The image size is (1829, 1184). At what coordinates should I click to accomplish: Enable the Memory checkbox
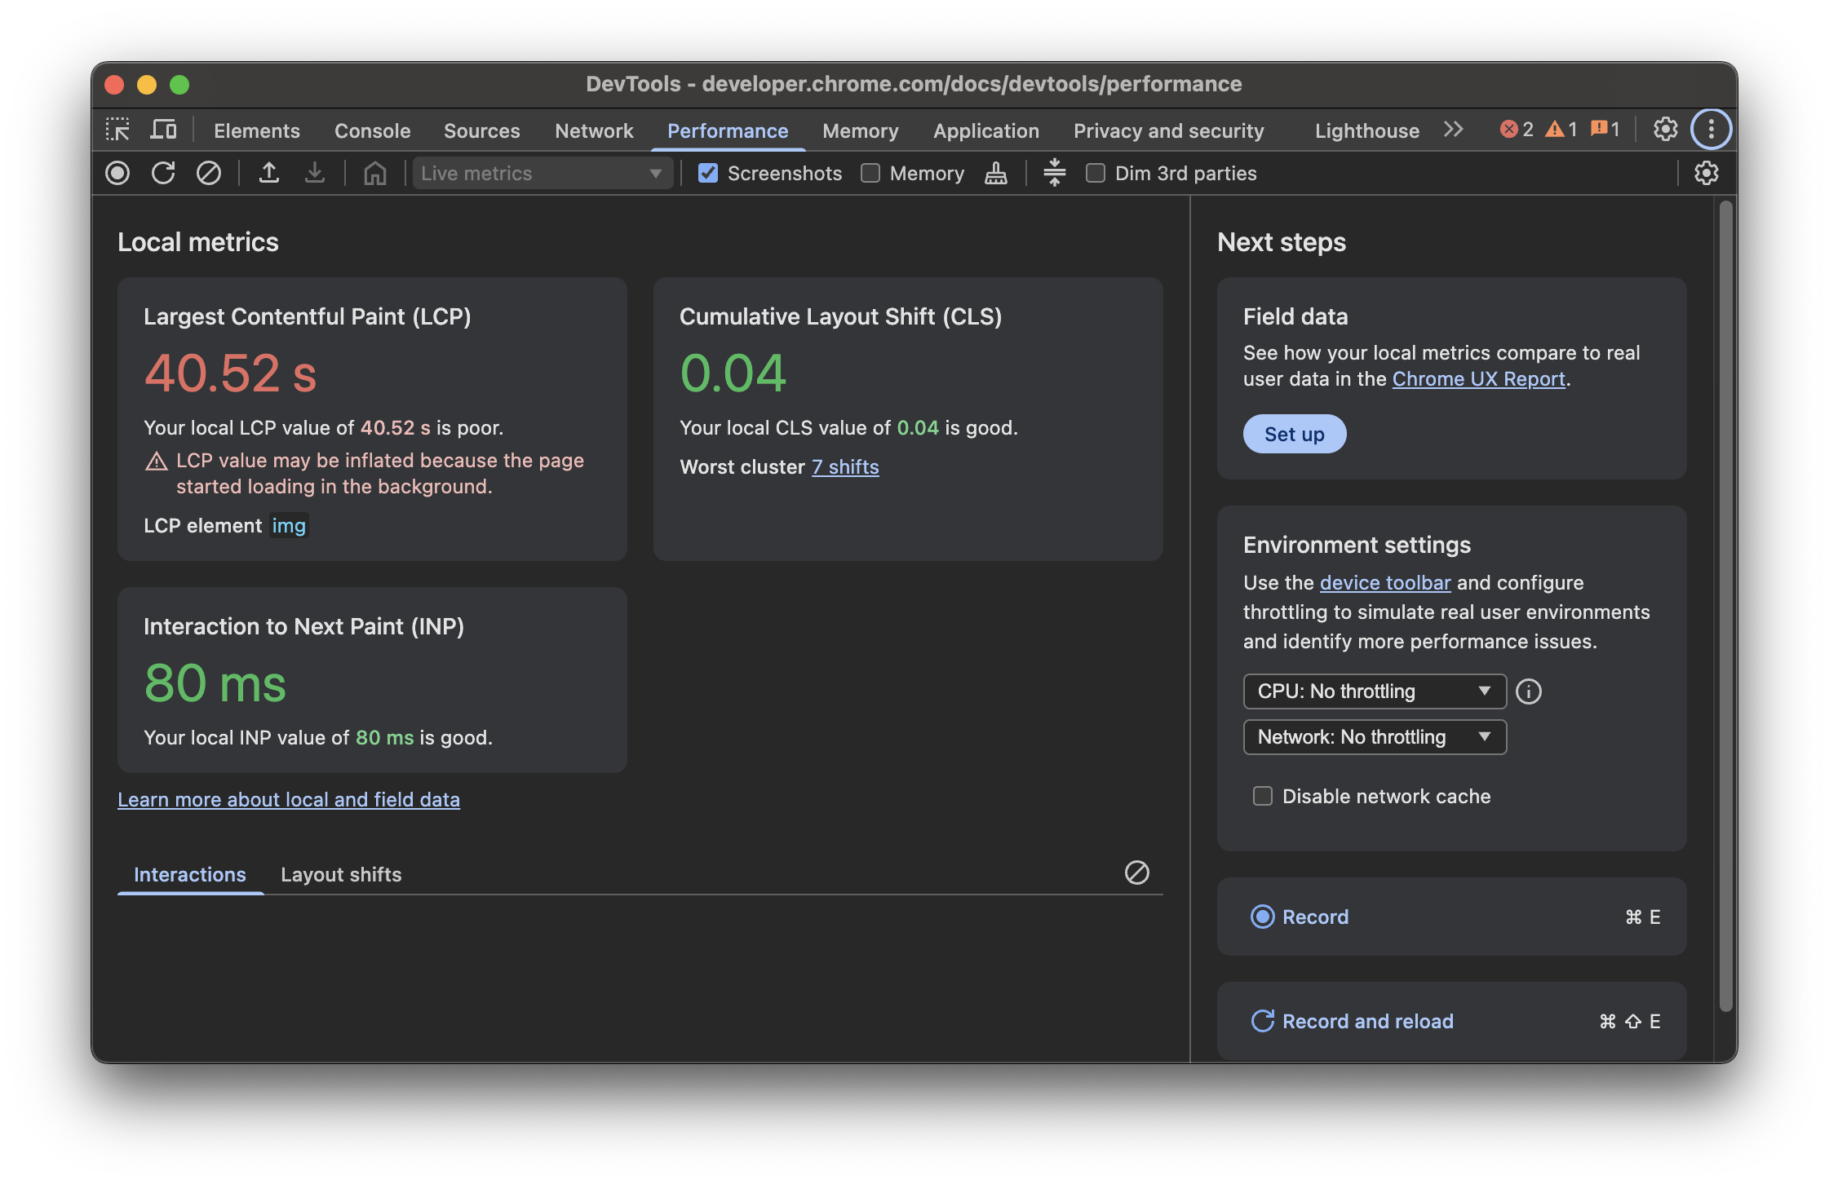point(870,173)
